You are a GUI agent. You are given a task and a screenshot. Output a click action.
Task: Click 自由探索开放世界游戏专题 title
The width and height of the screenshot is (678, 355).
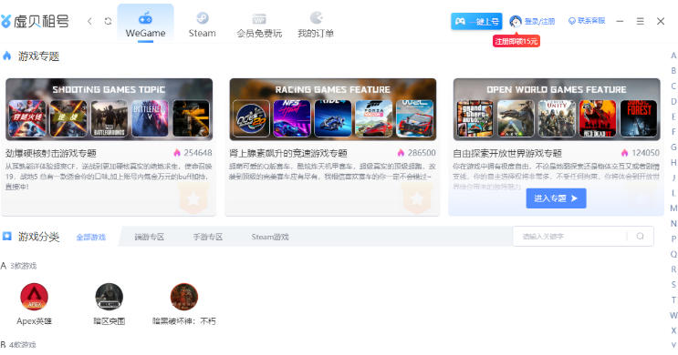[507, 153]
